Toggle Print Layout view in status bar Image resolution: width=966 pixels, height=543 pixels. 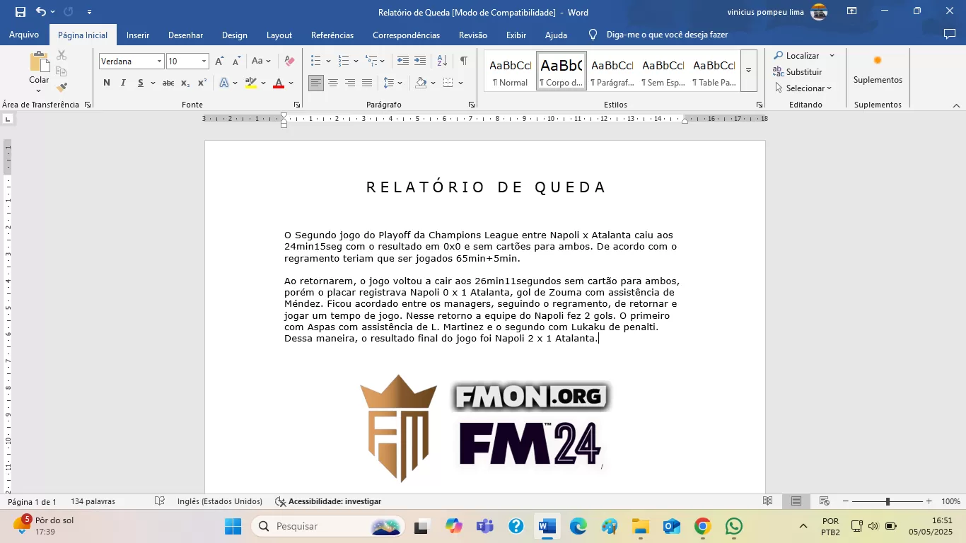pyautogui.click(x=796, y=501)
